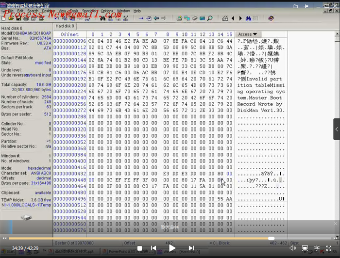Click the magnifier analysis icon
The image size is (340, 258).
210,18
